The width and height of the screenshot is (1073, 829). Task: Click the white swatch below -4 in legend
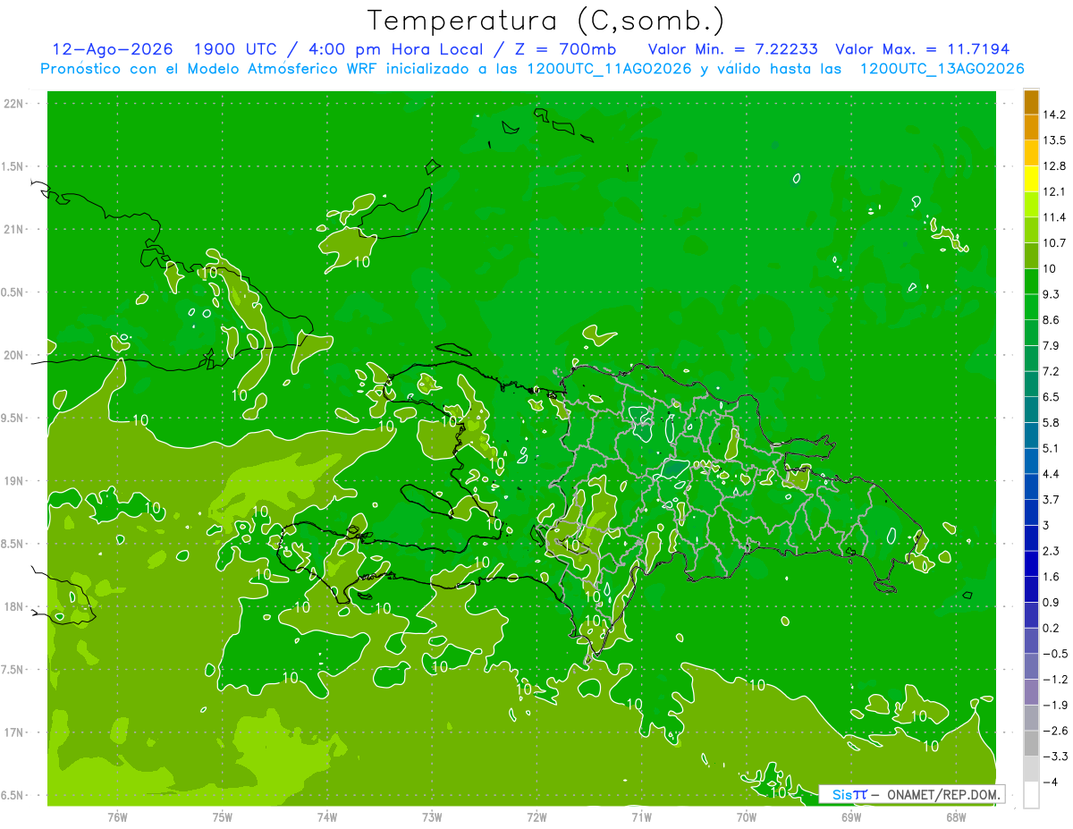(1031, 794)
